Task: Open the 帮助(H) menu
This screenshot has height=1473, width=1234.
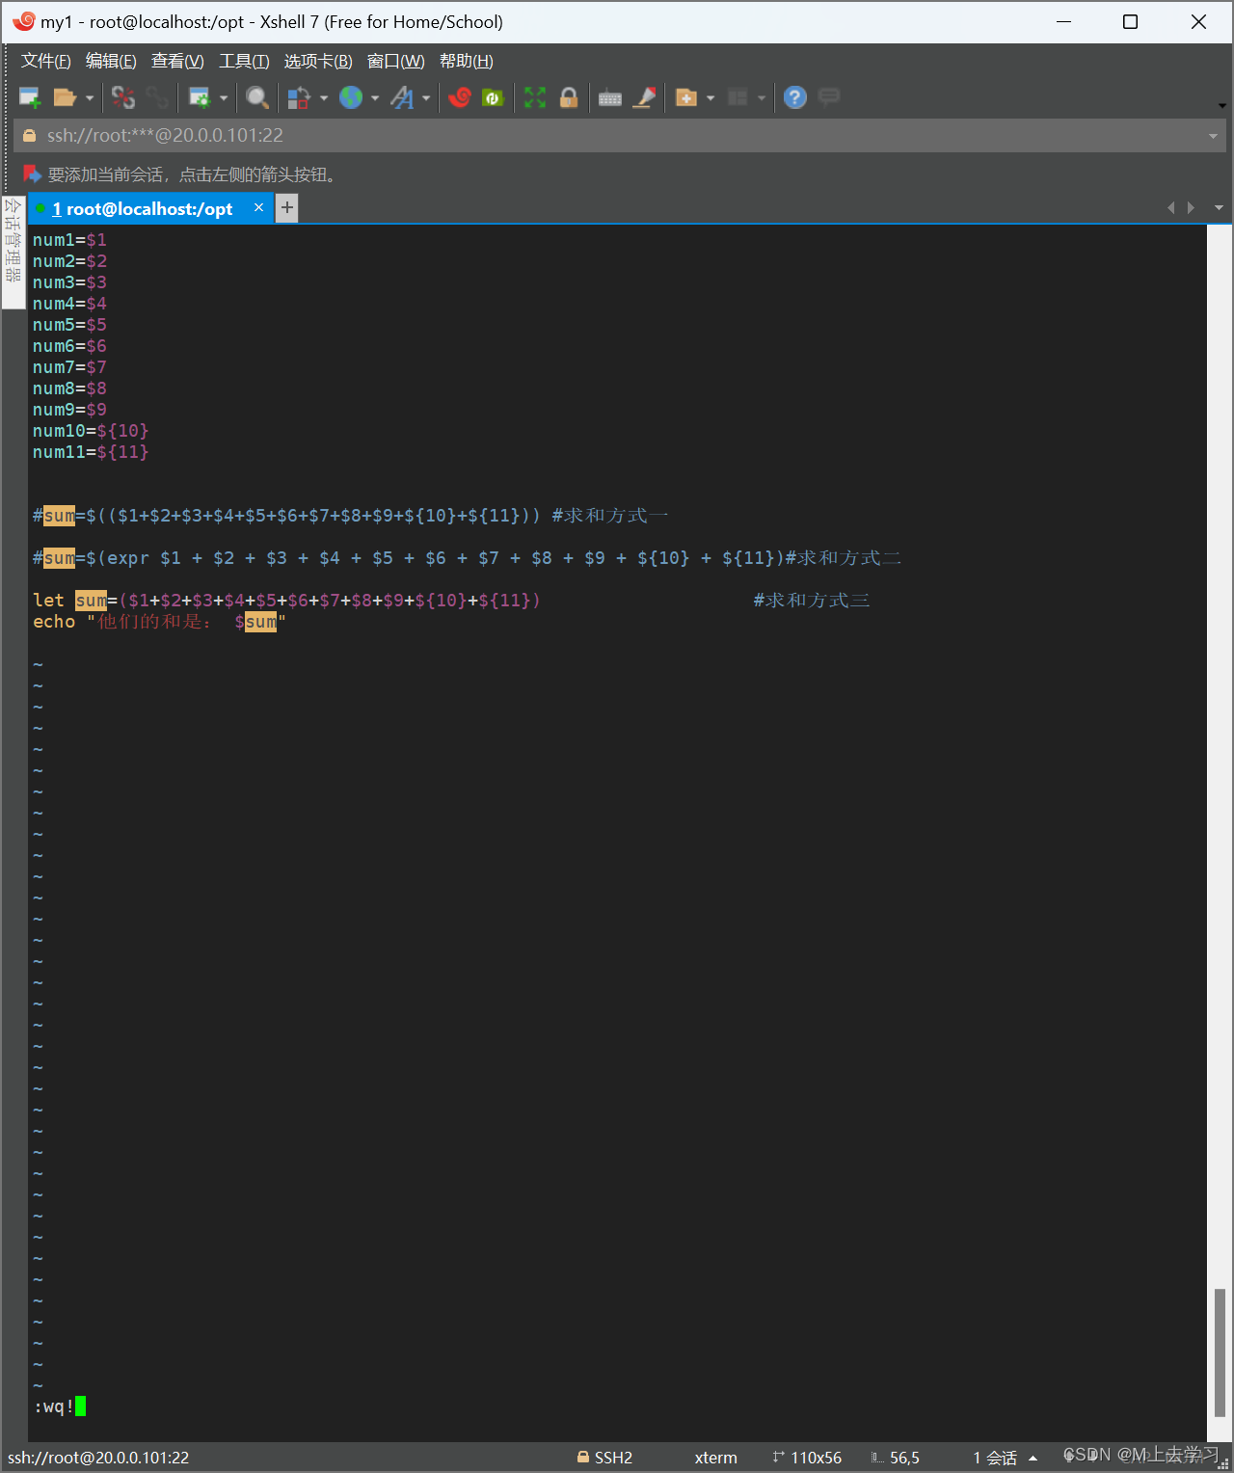Action: [x=467, y=61]
